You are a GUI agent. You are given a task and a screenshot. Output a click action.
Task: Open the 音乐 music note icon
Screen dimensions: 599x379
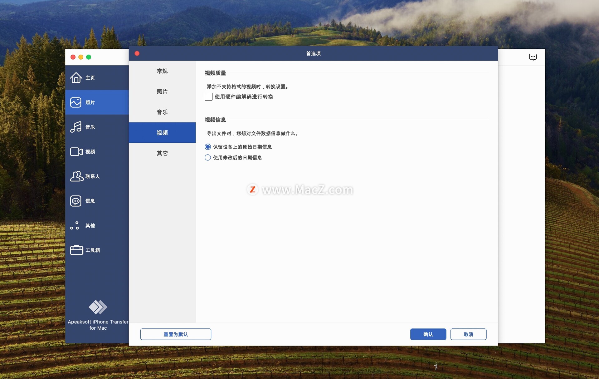point(76,127)
